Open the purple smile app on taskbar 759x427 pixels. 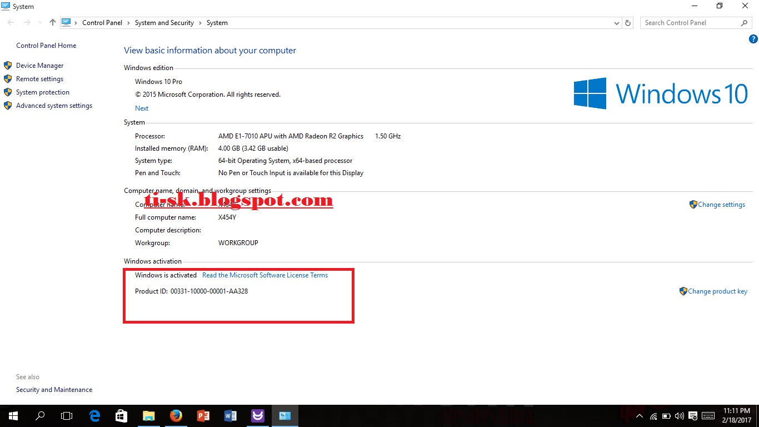click(x=257, y=416)
